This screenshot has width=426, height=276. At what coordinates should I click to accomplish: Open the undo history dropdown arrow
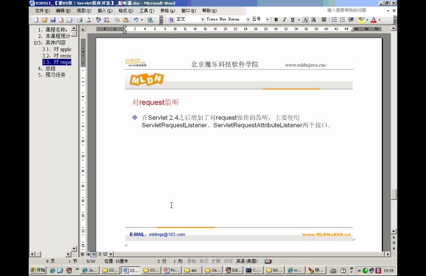pos(142,20)
